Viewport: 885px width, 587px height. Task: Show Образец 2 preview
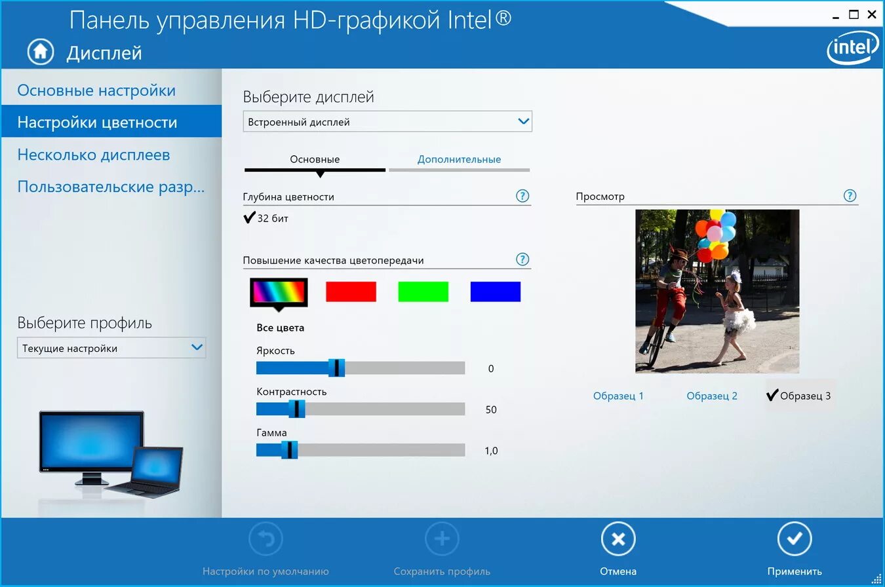712,396
